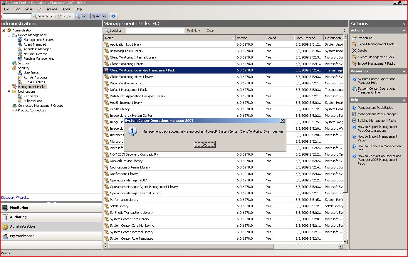Click the Clear link
Screen dimensions: 408x257
210,31
